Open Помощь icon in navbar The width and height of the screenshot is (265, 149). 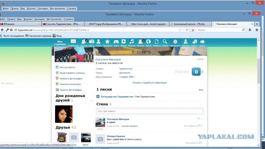(x=185, y=41)
